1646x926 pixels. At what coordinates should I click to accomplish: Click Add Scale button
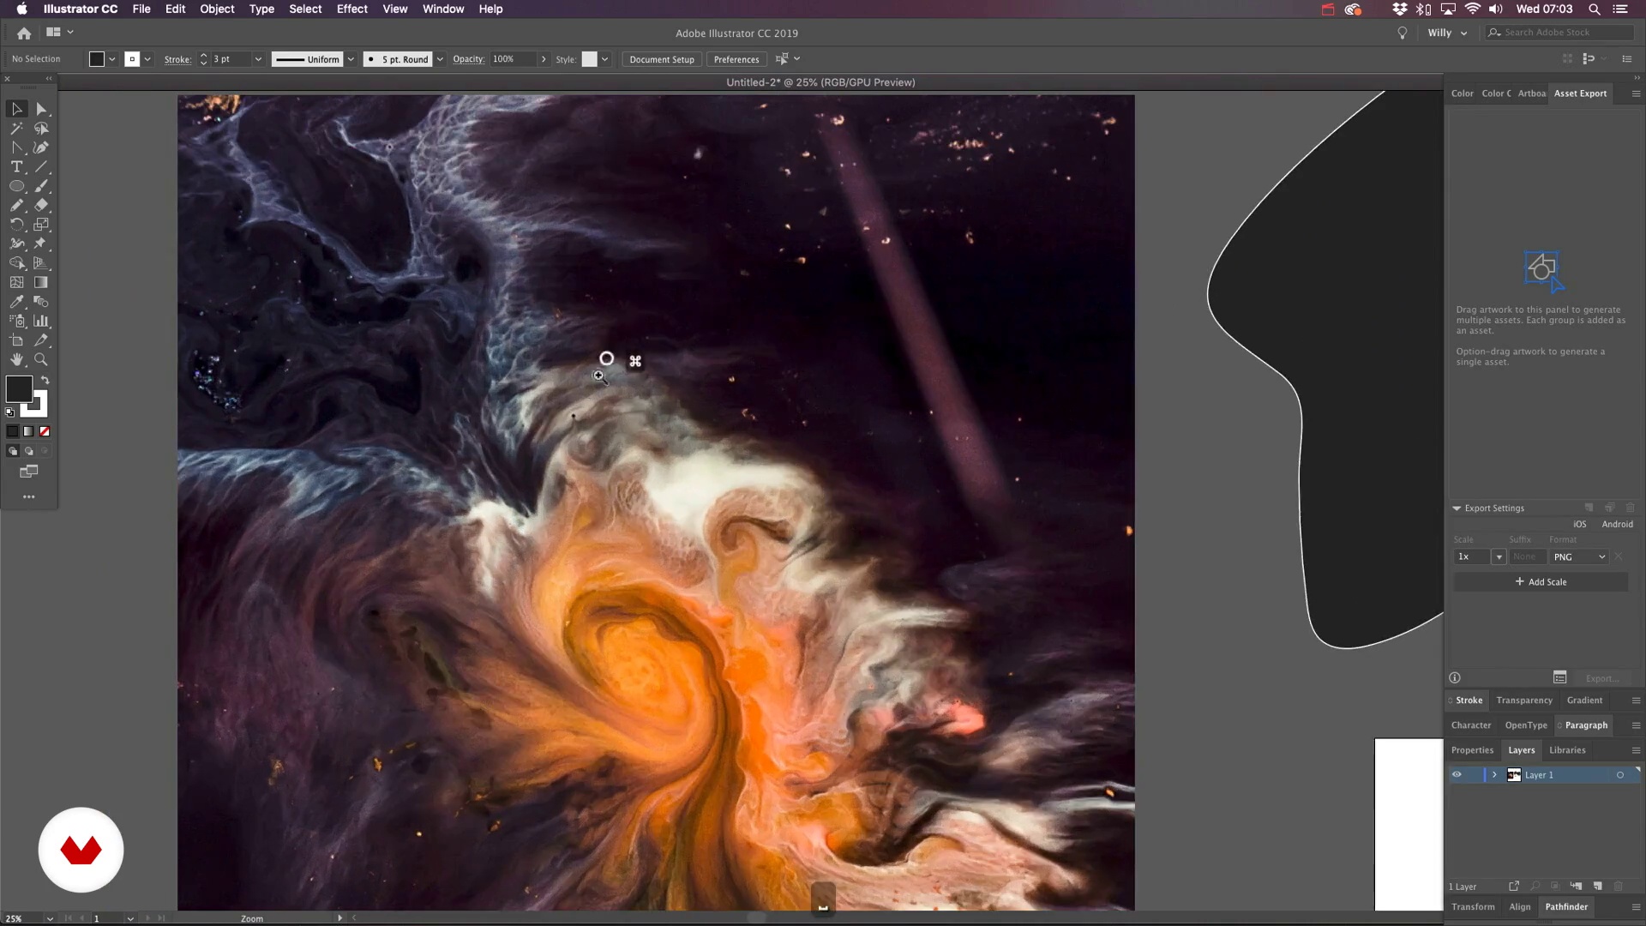[x=1541, y=582]
